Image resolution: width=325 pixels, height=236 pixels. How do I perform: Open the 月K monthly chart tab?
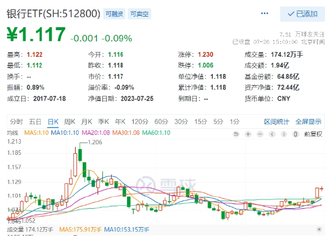tap(87, 121)
